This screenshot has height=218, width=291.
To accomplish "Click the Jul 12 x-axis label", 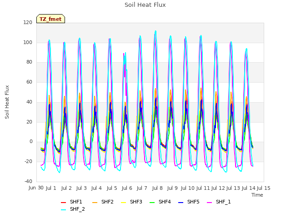I will [x=218, y=188].
